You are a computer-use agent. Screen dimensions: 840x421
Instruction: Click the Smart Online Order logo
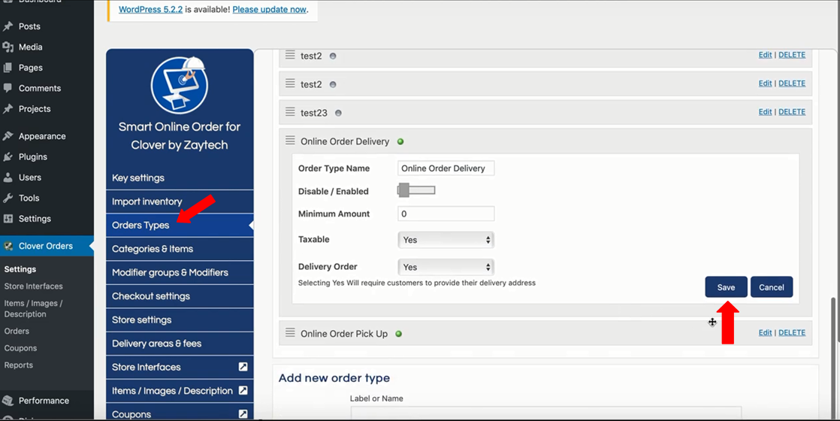coord(180,85)
